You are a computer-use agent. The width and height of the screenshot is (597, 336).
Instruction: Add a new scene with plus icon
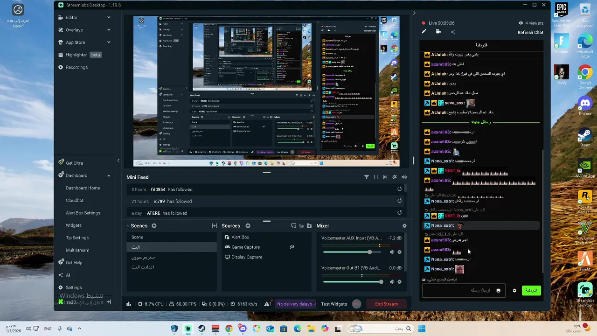click(154, 226)
